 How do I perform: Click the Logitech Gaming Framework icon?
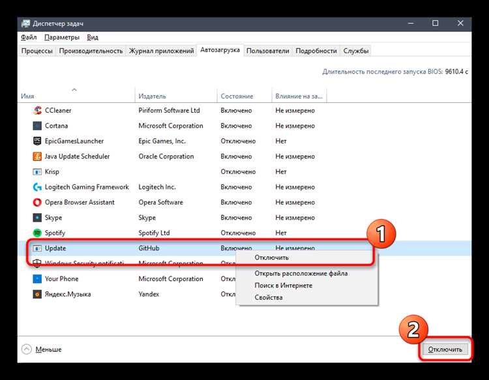coord(37,186)
